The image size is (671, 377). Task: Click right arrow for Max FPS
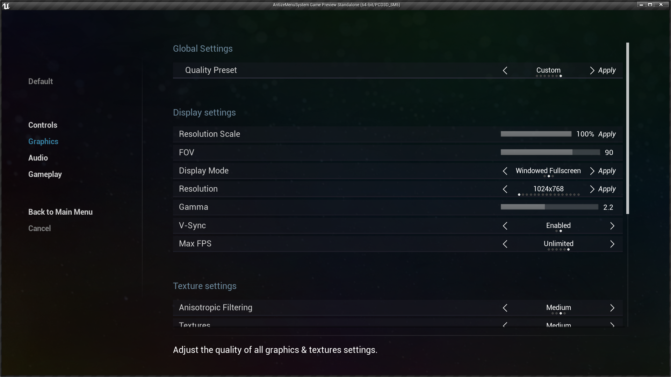coord(612,244)
